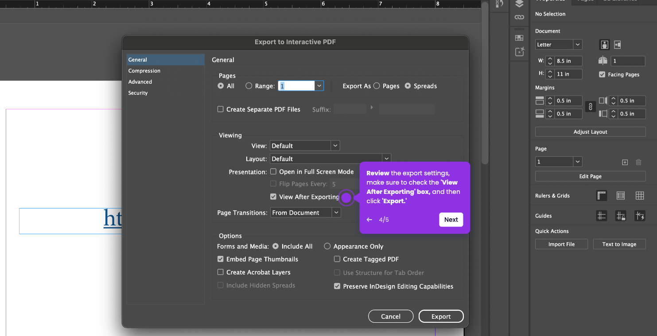Adjust the top margin stepper

pos(550,100)
